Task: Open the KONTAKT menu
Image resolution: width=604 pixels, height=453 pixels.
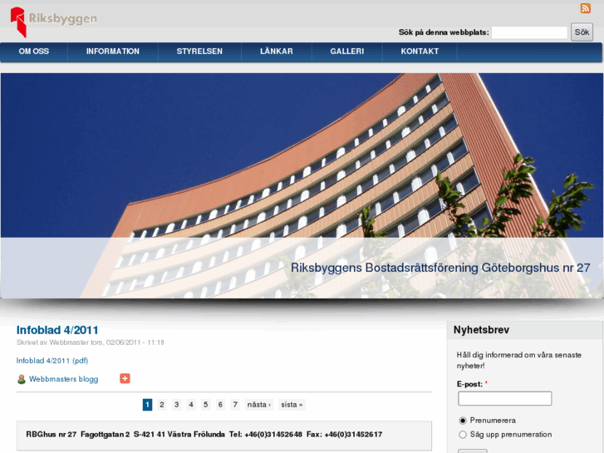Action: 420,52
